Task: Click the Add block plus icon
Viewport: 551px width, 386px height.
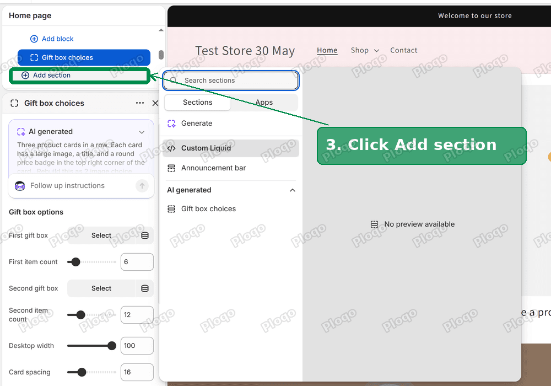Action: coord(34,39)
